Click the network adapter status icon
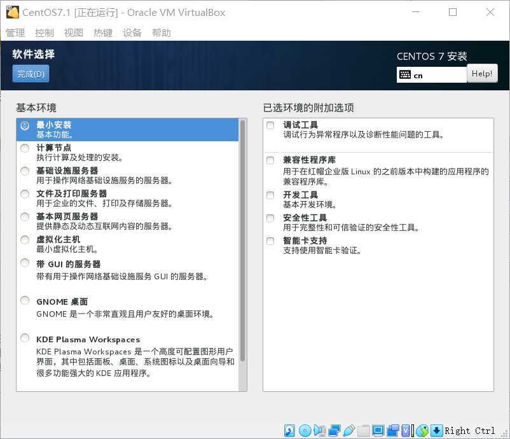The height and width of the screenshot is (439, 510). [x=334, y=431]
